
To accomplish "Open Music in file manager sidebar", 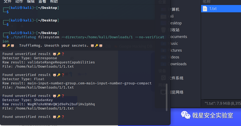I will tap(173, 44).
